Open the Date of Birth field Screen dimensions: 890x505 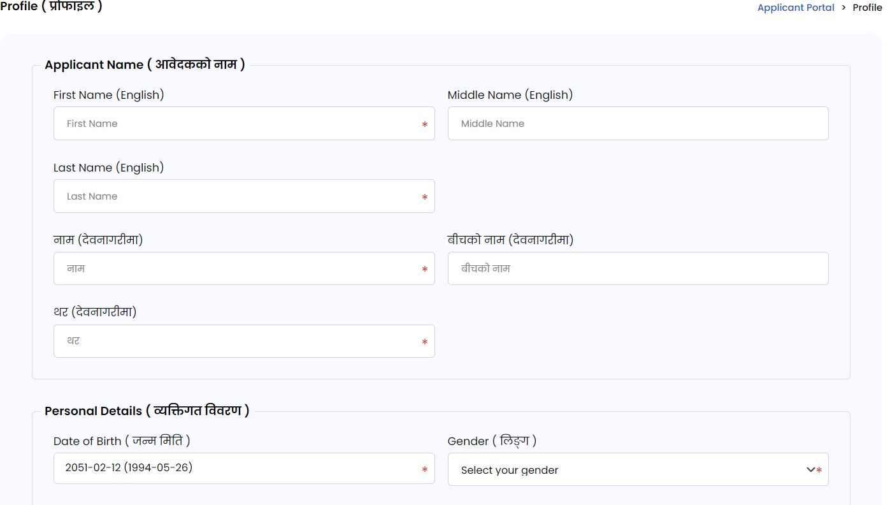click(x=236, y=469)
